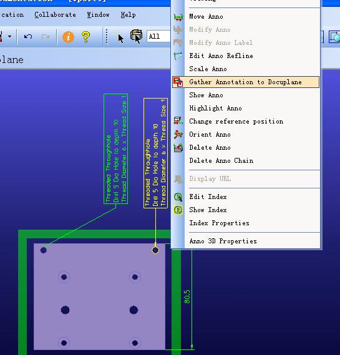Select Delete Anno Chain entry
The width and height of the screenshot is (340, 355).
click(246, 161)
